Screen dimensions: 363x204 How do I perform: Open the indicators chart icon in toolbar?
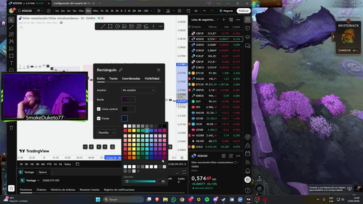pos(168,11)
